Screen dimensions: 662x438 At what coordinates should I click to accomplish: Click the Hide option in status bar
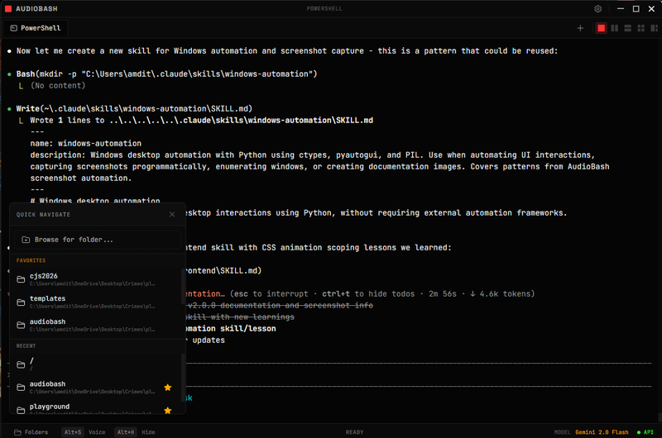(x=148, y=432)
